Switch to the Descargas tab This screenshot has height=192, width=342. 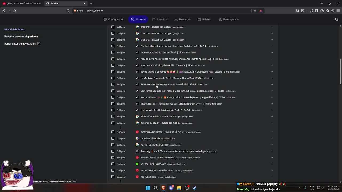(x=182, y=19)
